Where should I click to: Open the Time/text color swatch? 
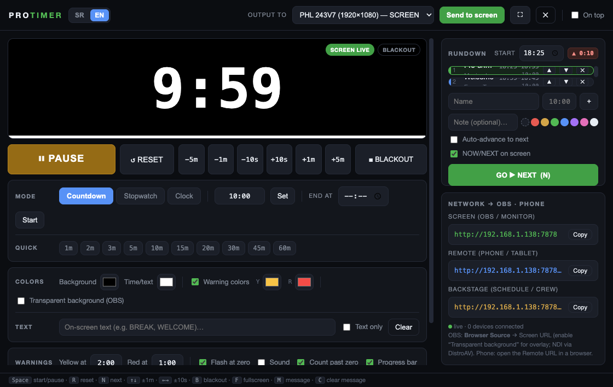click(166, 282)
